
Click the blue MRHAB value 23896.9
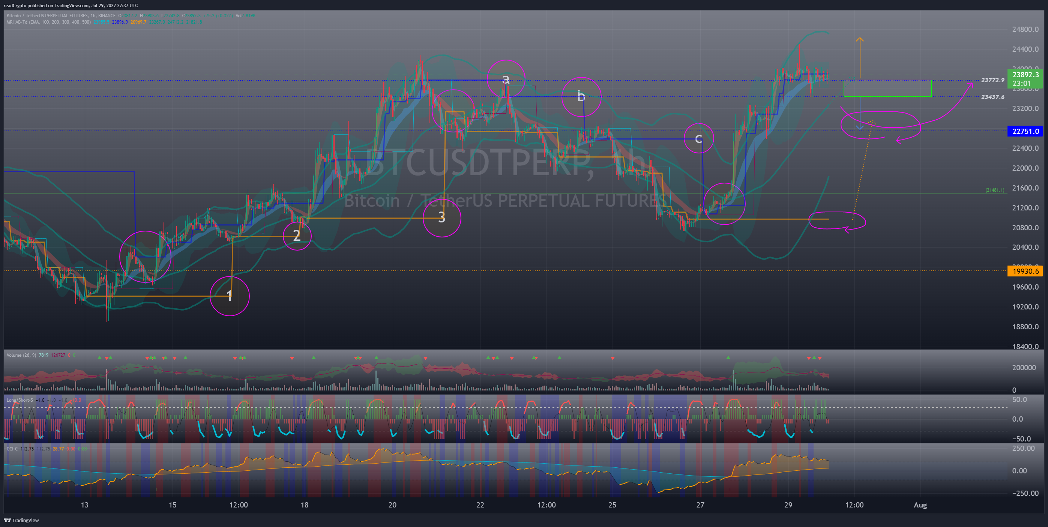point(120,22)
